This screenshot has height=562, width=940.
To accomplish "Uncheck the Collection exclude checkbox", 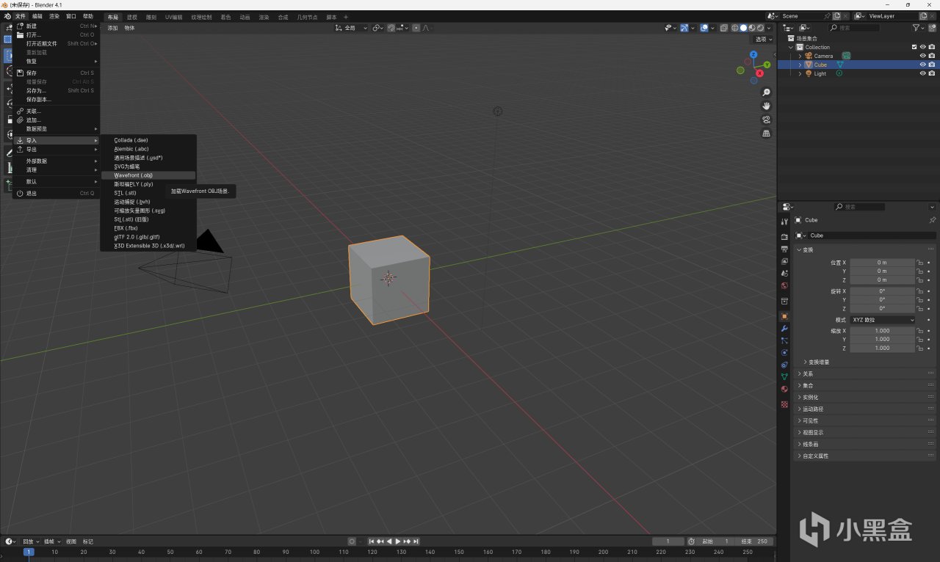I will coord(914,47).
